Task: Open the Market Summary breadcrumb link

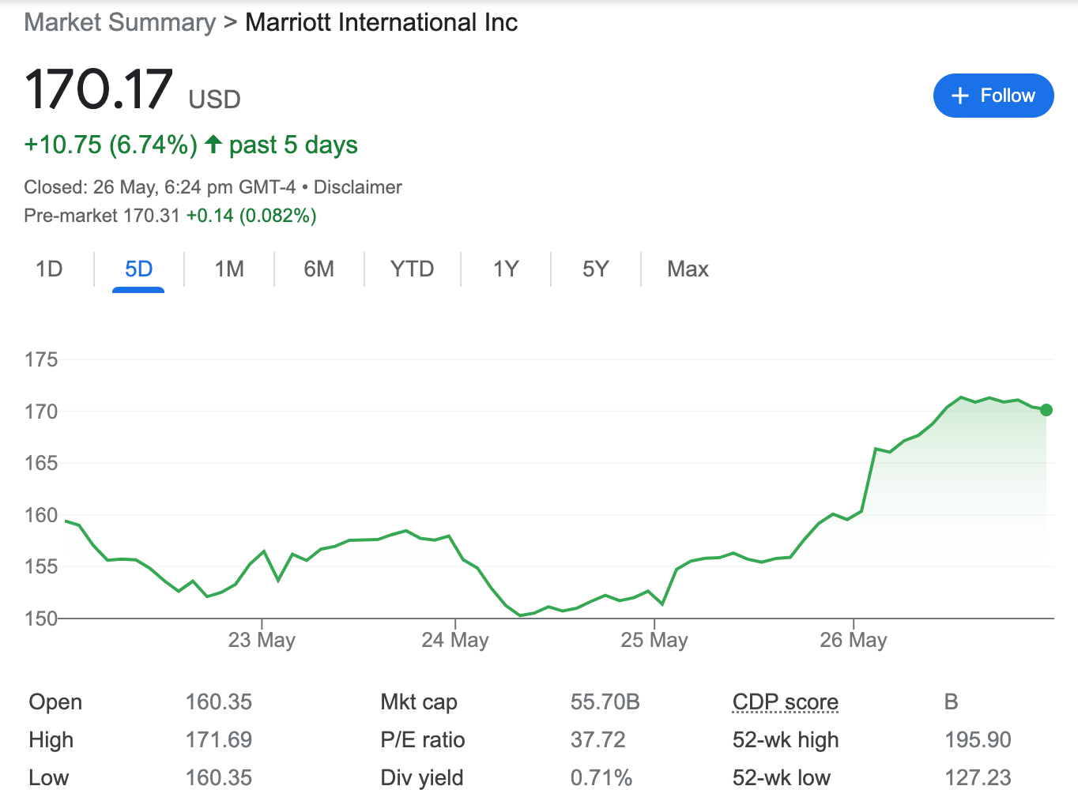Action: point(119,22)
